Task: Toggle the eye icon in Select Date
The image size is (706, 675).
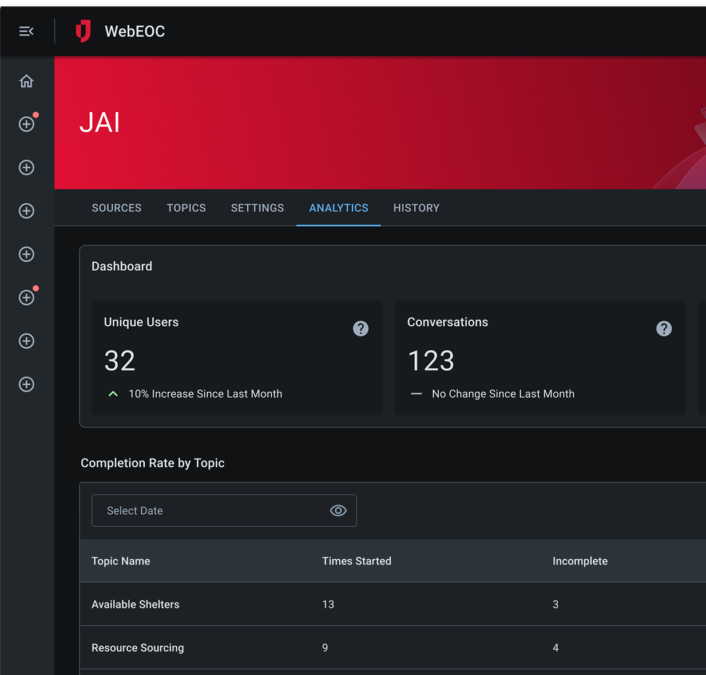Action: tap(338, 511)
